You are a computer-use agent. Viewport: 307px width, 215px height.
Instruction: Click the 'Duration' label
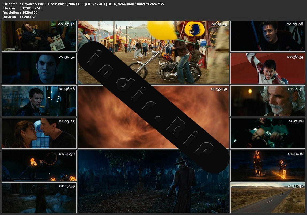[9, 17]
